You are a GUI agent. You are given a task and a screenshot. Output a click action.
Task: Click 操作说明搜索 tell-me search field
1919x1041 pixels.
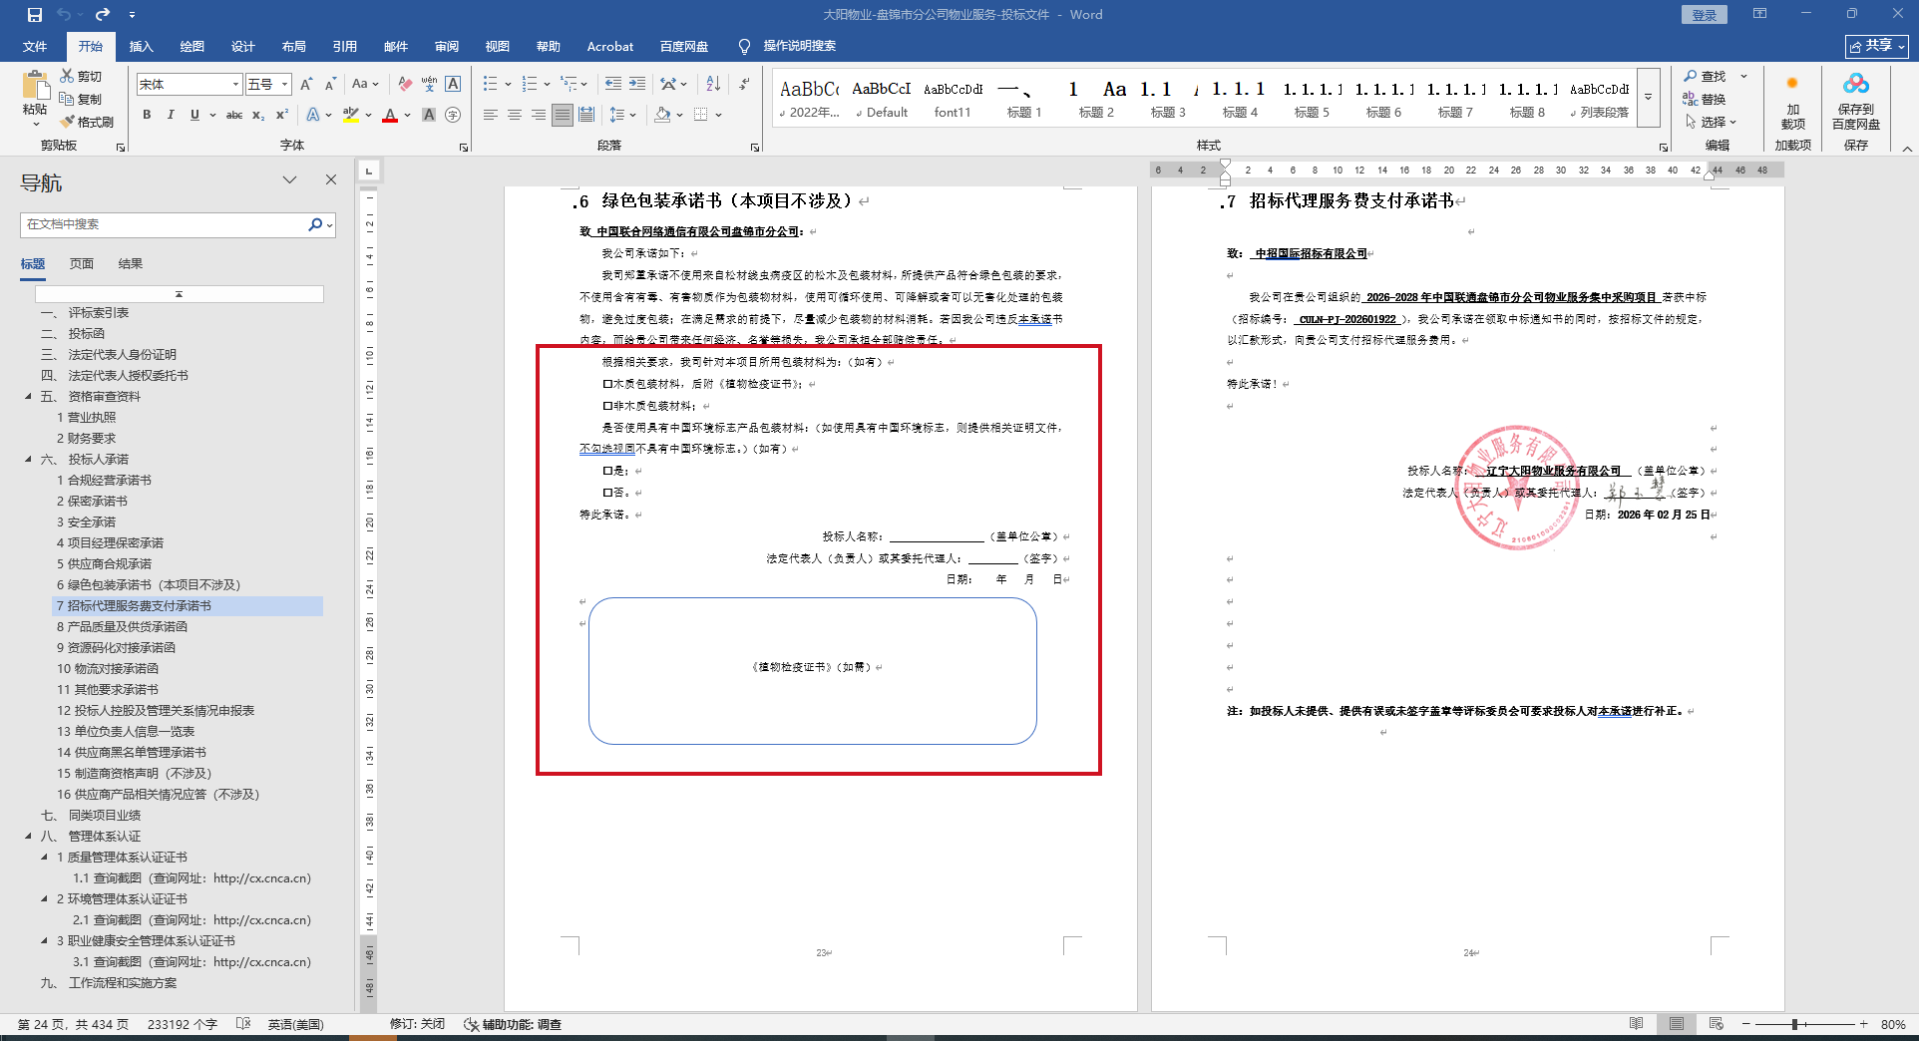[799, 46]
